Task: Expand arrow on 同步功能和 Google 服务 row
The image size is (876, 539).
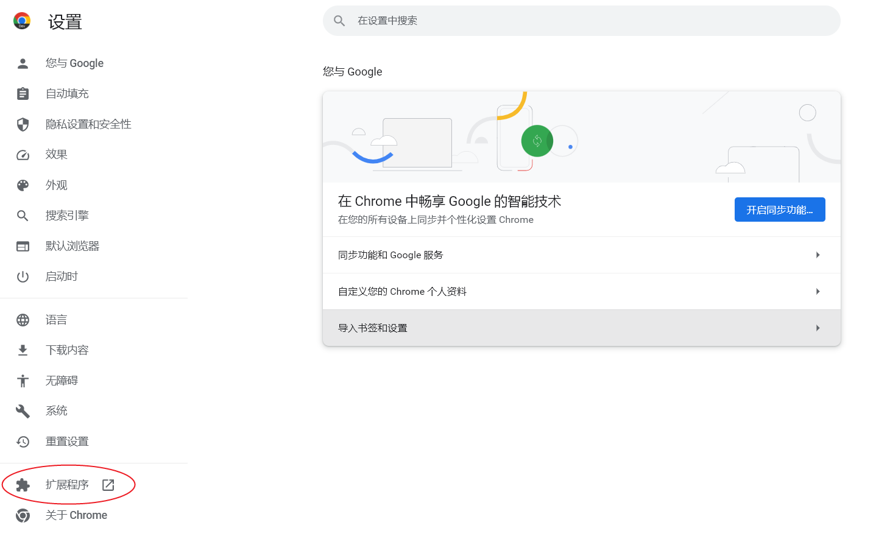Action: pos(818,255)
